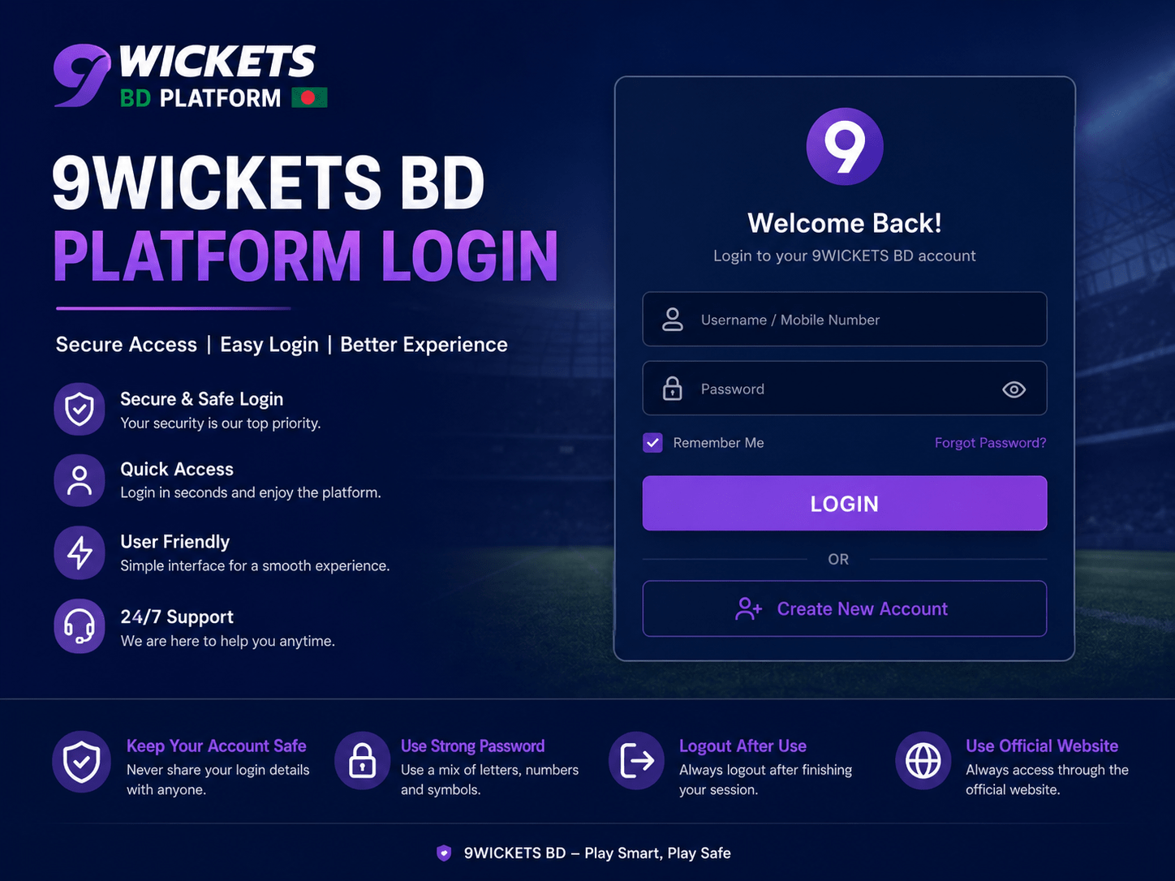
Task: Open the Forgot Password link
Action: [x=990, y=443]
